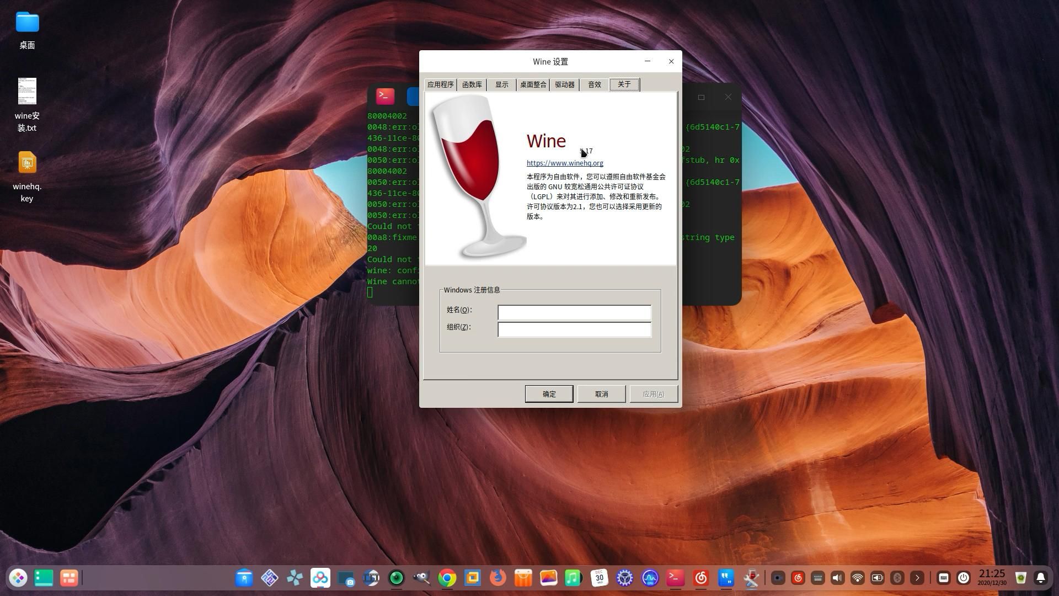
Task: Open the terminal from the dock
Action: [x=674, y=578]
